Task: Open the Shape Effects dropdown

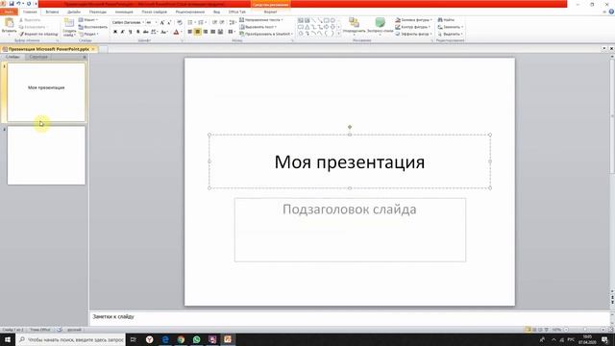Action: point(414,35)
